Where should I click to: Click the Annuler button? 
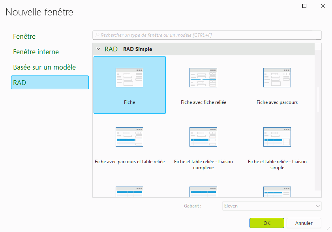click(304, 223)
